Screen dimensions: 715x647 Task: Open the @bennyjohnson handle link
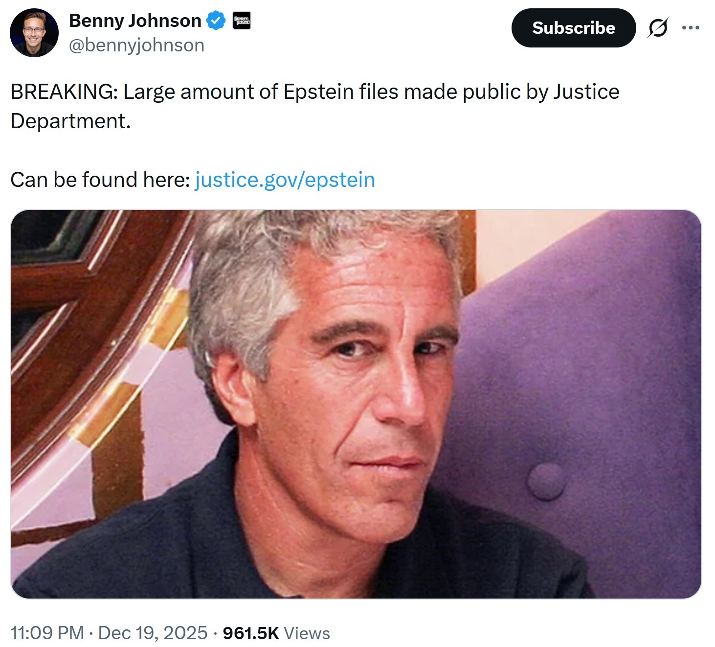[137, 45]
